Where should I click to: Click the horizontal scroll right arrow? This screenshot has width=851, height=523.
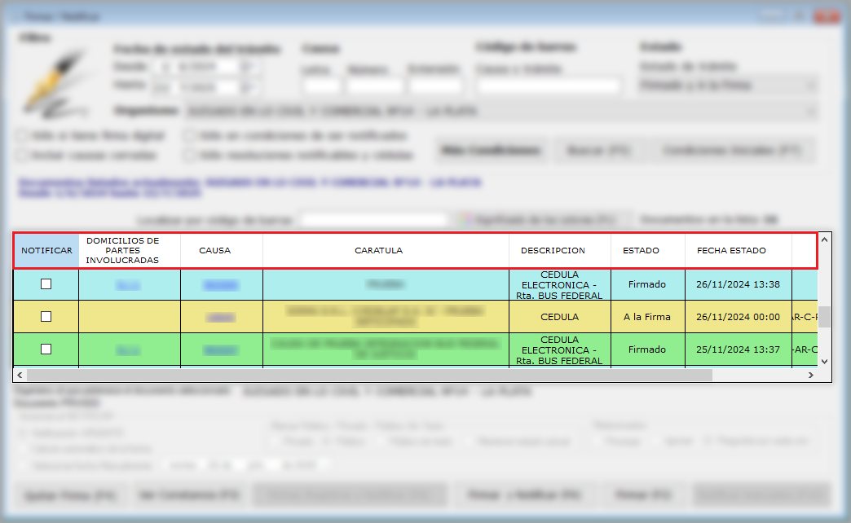(x=811, y=375)
